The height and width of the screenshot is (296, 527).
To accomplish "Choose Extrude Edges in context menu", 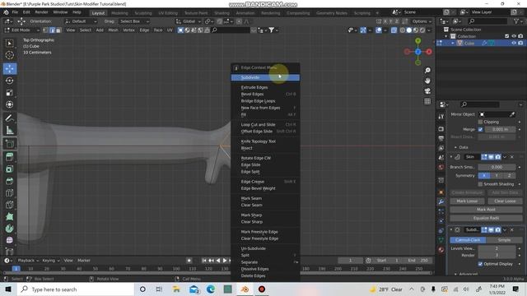I will coord(265,87).
